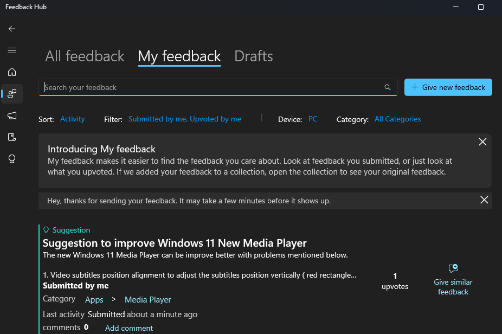Open the Home page icon
This screenshot has height=334, width=502.
coord(12,72)
